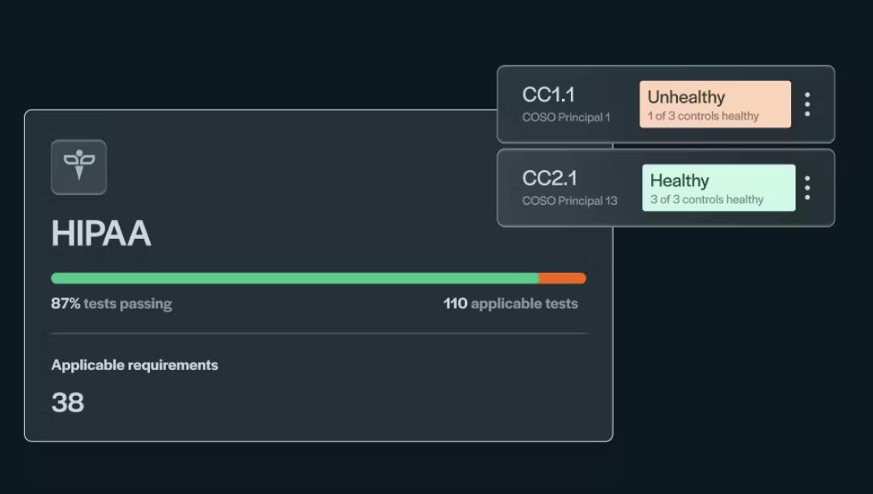
Task: Click the Healthy status heading
Action: pos(679,181)
